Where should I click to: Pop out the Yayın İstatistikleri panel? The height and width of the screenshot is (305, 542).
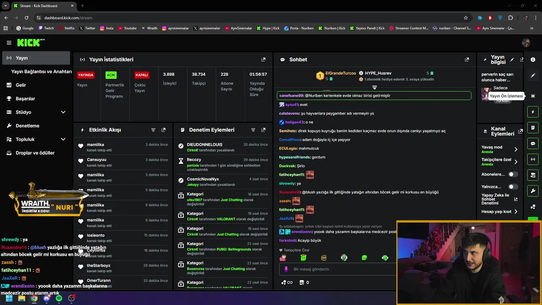(x=263, y=60)
